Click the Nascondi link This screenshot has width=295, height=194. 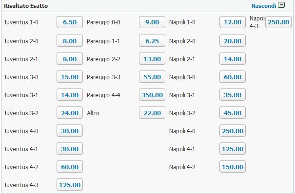click(x=264, y=6)
